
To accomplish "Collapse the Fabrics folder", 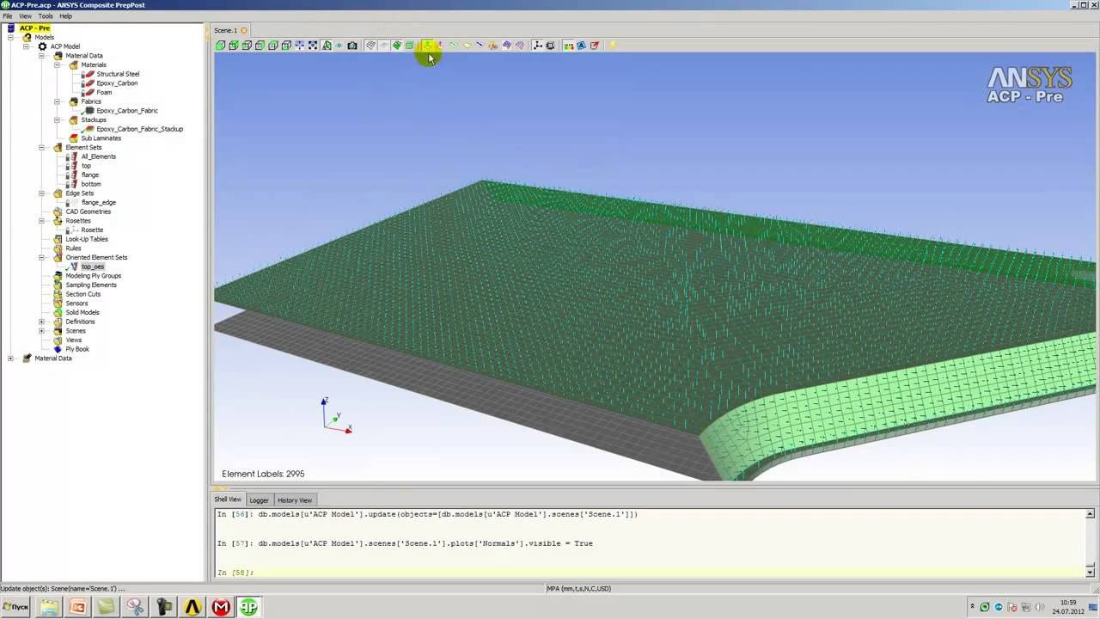I will (57, 101).
